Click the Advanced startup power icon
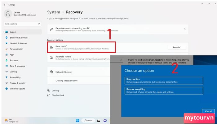The width and height of the screenshot is (217, 126). [51, 58]
